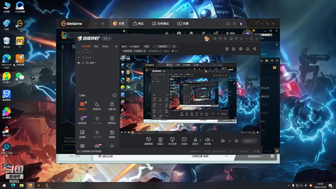Click the 修改 button beside stream title
336x189 pixels.
147,46
